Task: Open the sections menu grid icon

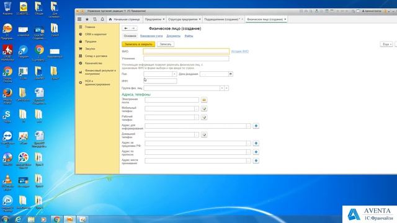Action: 79,19
